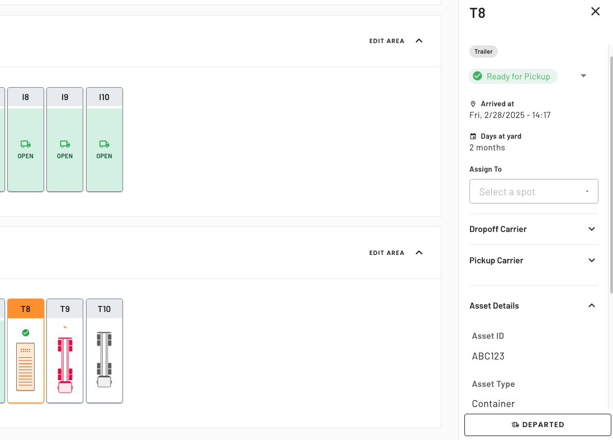Click the Arrived at location pin icon
The height and width of the screenshot is (440, 613).
(x=473, y=104)
